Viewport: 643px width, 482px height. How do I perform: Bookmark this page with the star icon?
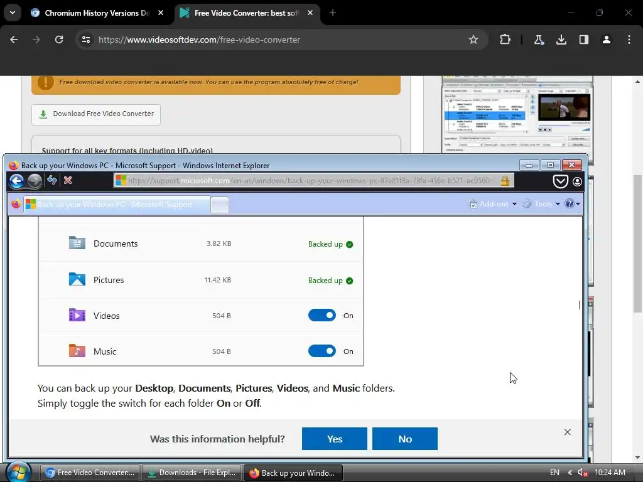[473, 40]
